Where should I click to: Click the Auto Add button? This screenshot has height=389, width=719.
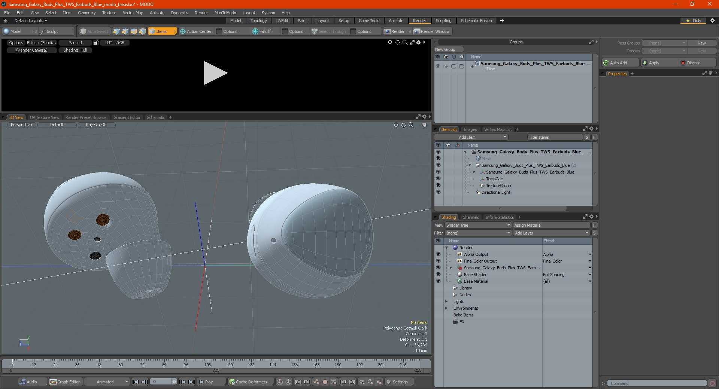click(x=620, y=63)
